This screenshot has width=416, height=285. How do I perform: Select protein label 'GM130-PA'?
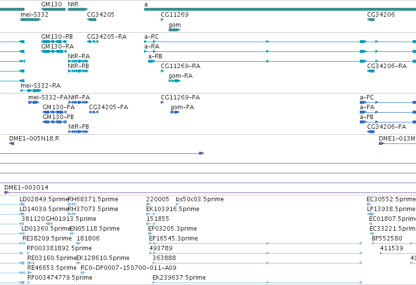[59, 107]
